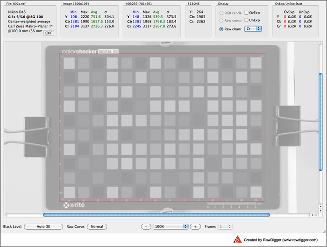Click the Created by RawDigger credit text

281,240
